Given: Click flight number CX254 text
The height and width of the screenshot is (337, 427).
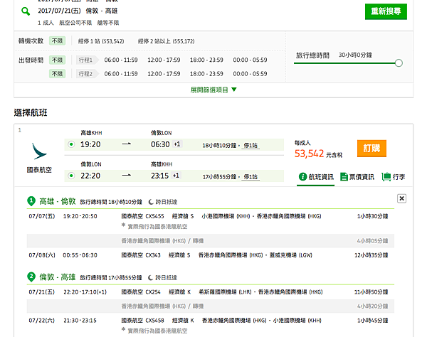Looking at the screenshot, I should (153, 292).
